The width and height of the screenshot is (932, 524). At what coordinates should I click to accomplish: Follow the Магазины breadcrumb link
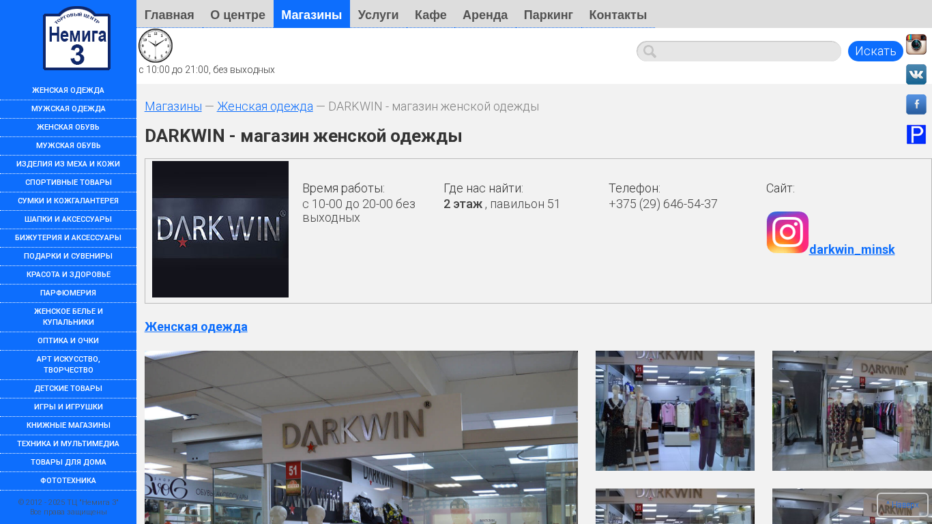[x=173, y=106]
